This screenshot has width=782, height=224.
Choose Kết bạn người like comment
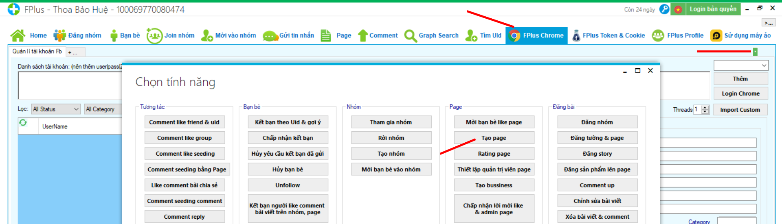click(x=288, y=209)
